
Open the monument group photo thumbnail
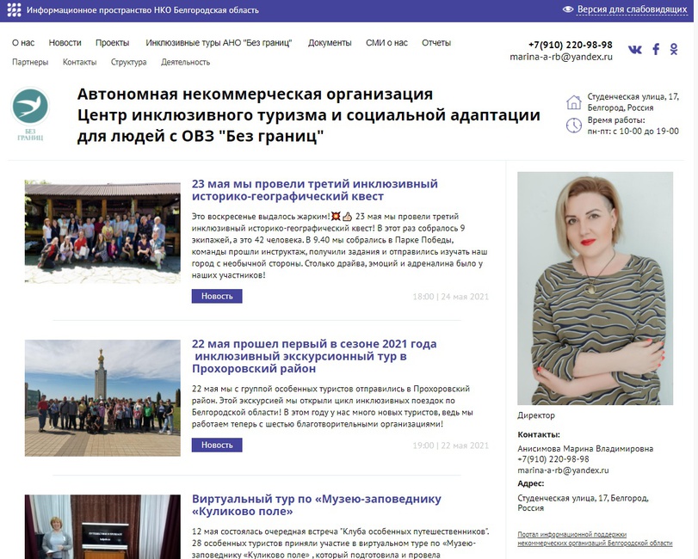[x=102, y=398]
